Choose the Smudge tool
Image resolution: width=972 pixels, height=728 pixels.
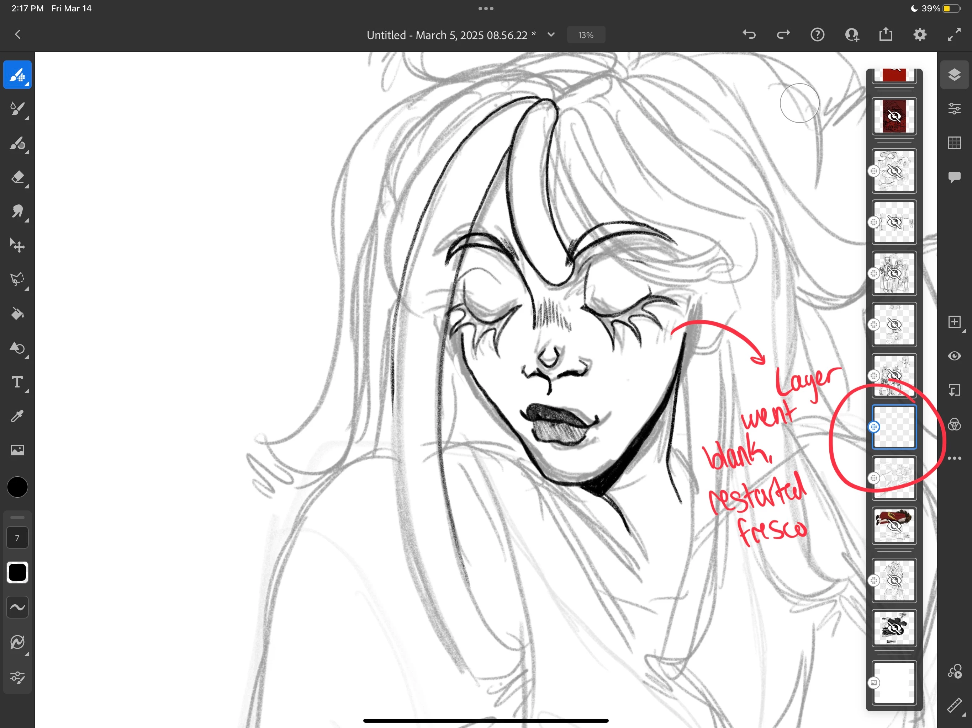(x=17, y=211)
